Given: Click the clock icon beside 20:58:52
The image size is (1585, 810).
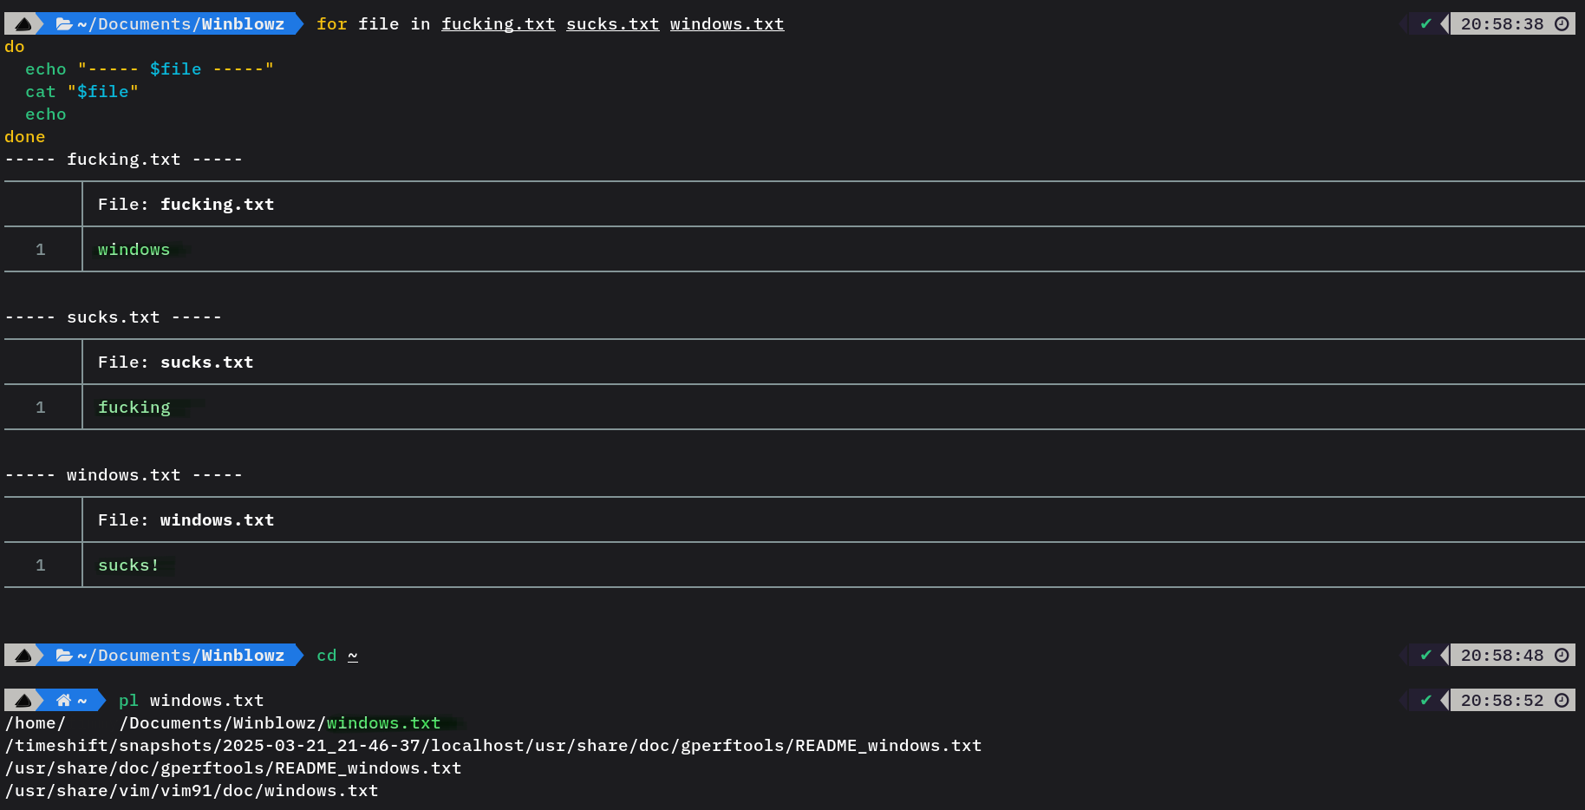Looking at the screenshot, I should point(1562,701).
